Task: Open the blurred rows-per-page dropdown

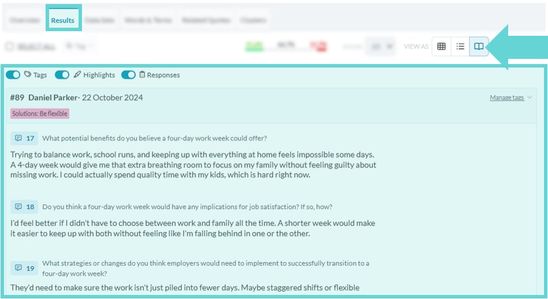Action: tap(380, 46)
